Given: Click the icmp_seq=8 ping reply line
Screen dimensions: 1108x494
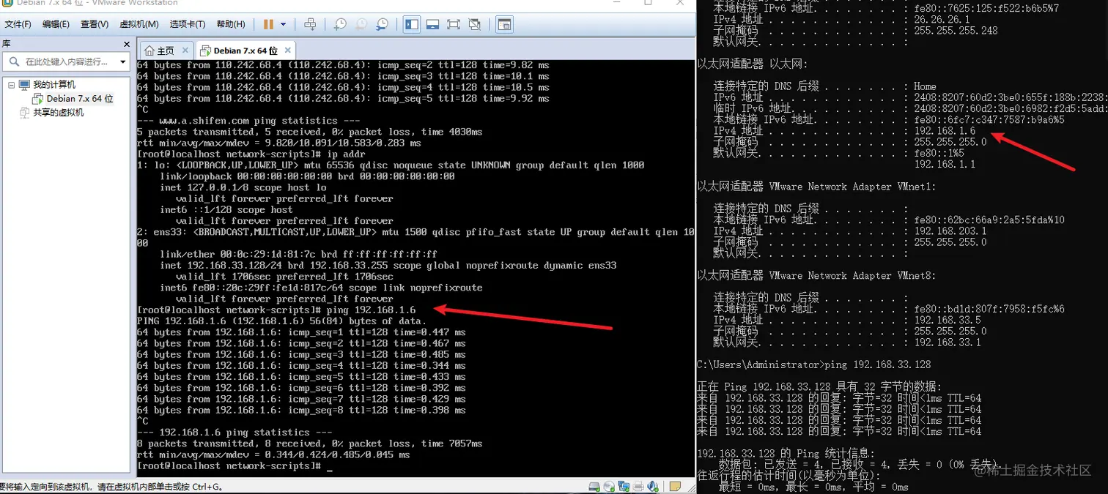Looking at the screenshot, I should (x=301, y=410).
